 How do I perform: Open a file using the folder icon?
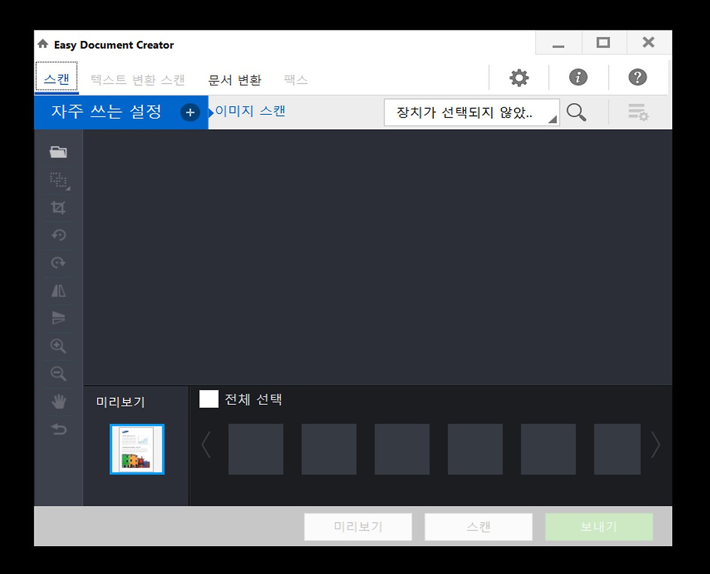click(58, 151)
